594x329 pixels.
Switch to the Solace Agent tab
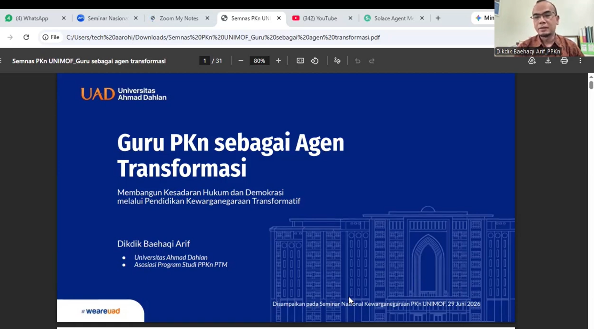[394, 18]
